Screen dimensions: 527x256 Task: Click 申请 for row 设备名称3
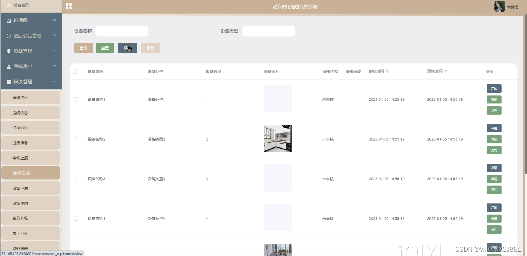[x=494, y=179]
